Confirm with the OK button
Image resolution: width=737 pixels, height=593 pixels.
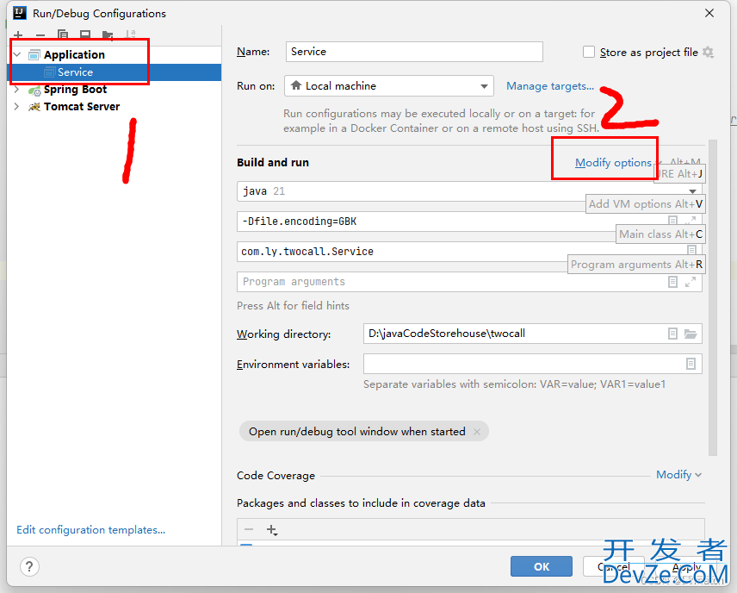(542, 566)
